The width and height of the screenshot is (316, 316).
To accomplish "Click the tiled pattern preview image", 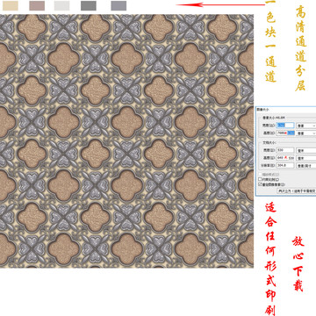I will click(x=126, y=141).
